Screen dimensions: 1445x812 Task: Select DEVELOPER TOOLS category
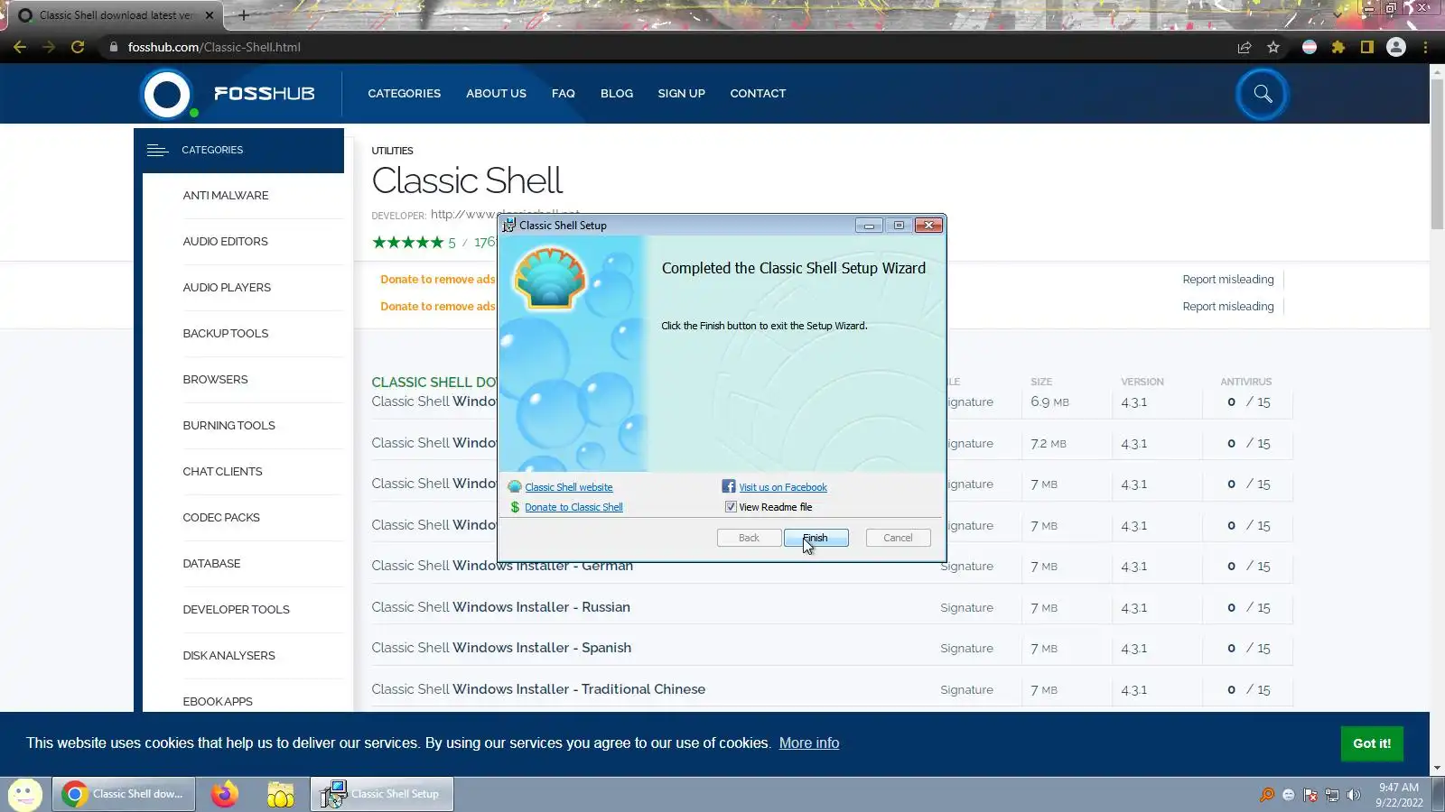[236, 610]
